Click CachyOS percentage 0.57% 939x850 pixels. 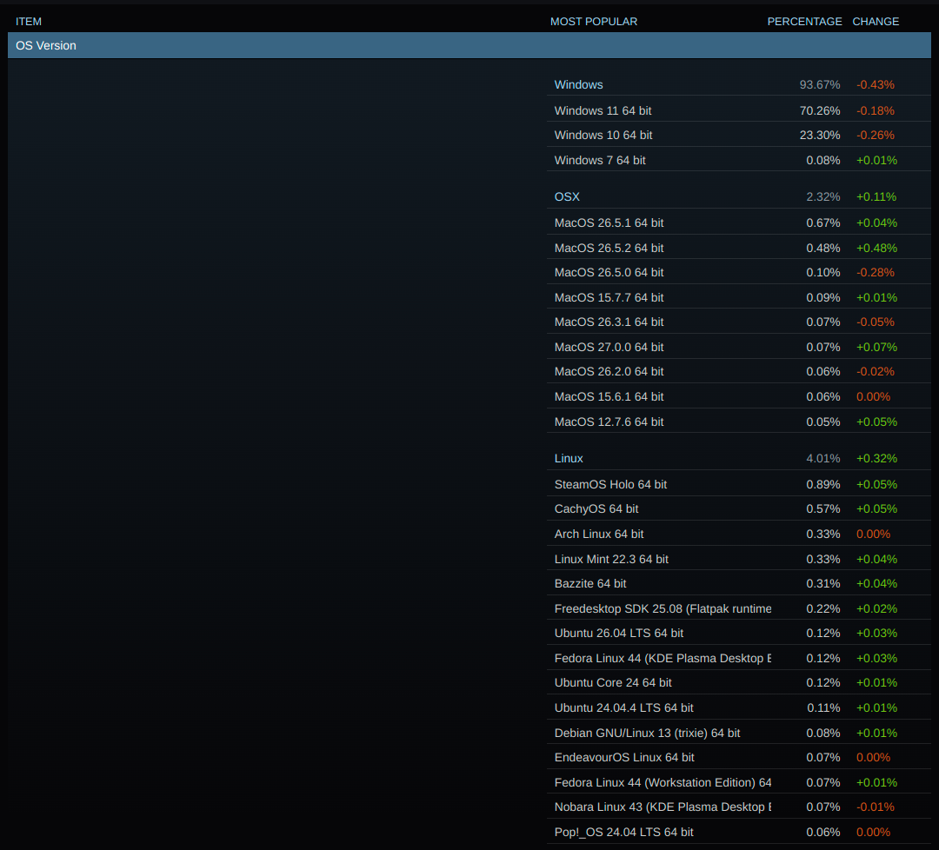pos(822,508)
